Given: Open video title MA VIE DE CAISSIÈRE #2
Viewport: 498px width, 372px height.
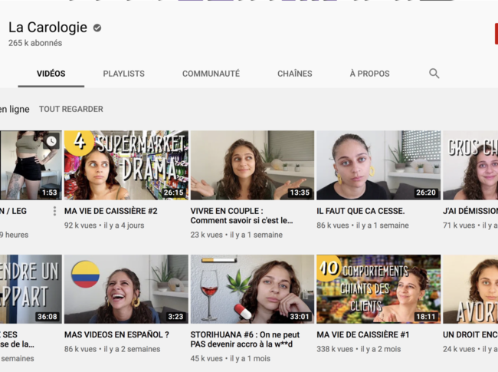Looking at the screenshot, I should (x=111, y=211).
